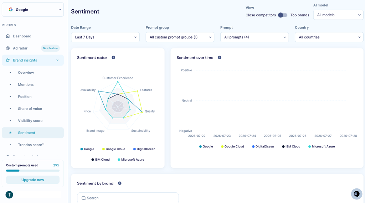Click the 25% custom prompts value

tap(56, 165)
